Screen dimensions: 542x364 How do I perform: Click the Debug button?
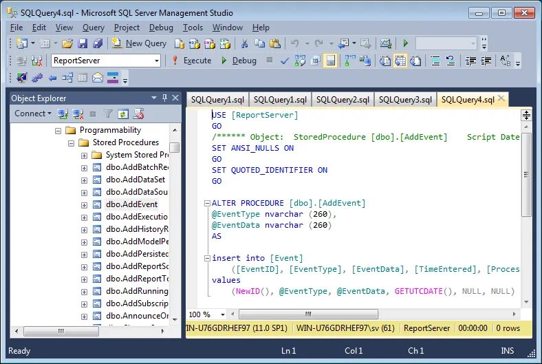(239, 61)
